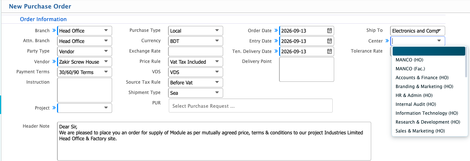Choose HR & Admin (HO) option
470x161 pixels.
point(428,95)
